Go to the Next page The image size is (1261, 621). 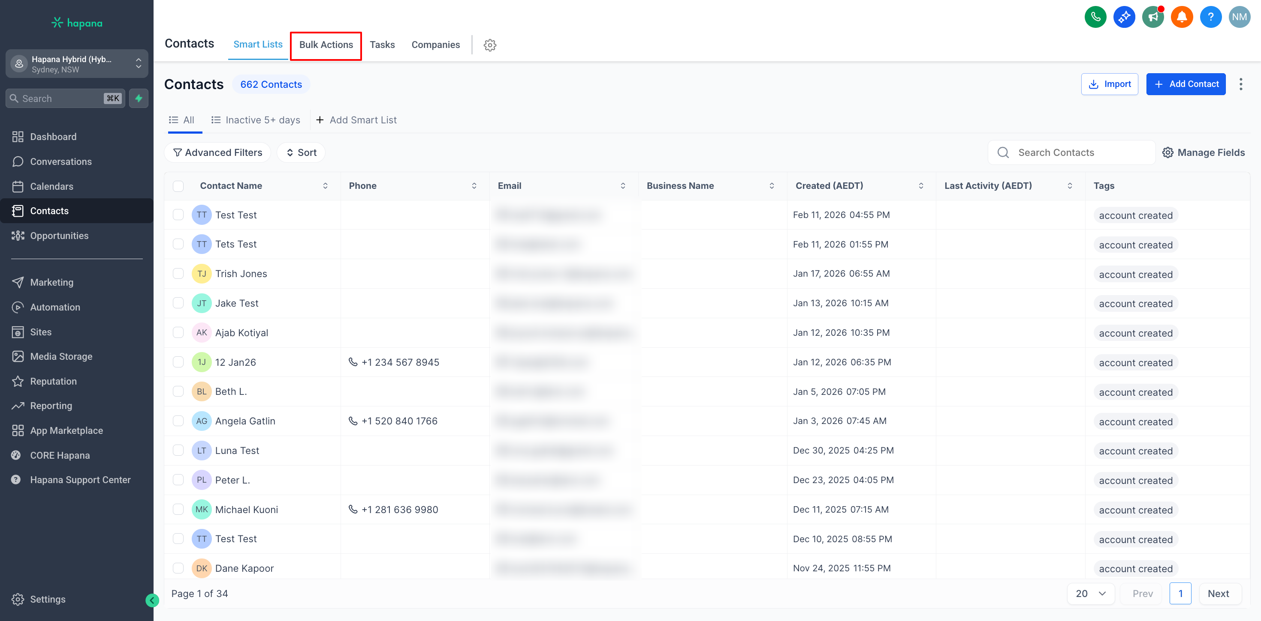click(x=1218, y=593)
